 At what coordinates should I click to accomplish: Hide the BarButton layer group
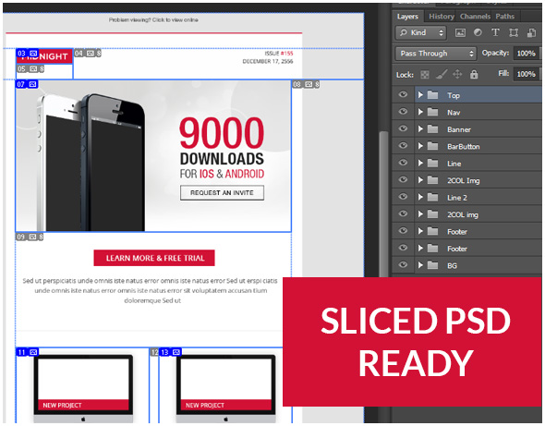pyautogui.click(x=403, y=146)
